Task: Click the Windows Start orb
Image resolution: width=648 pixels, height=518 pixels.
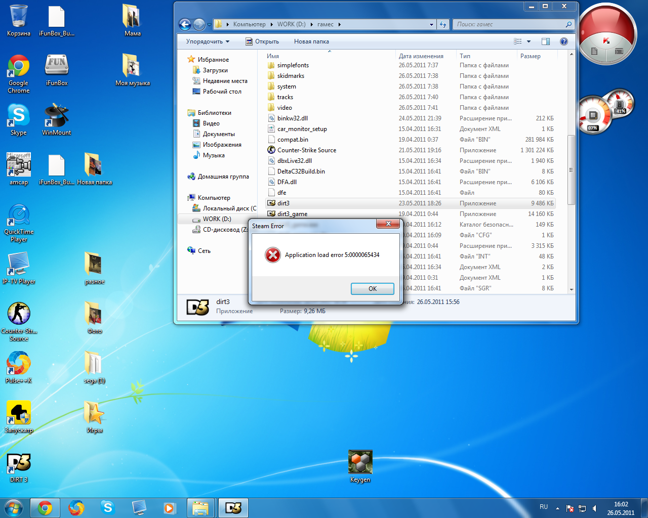Action: (x=14, y=507)
